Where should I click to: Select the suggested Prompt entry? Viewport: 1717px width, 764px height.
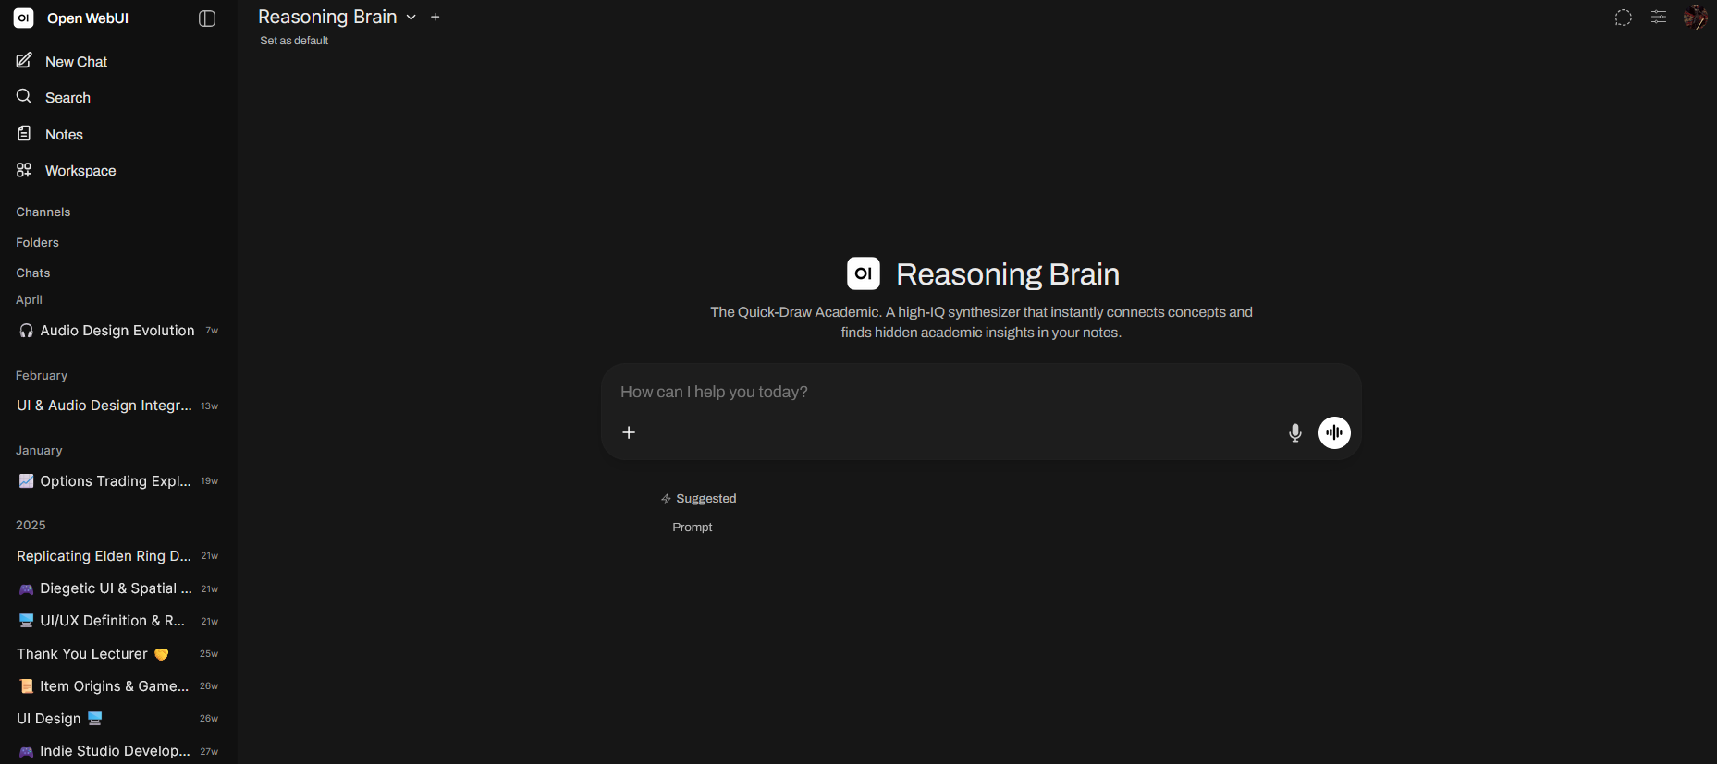693,527
